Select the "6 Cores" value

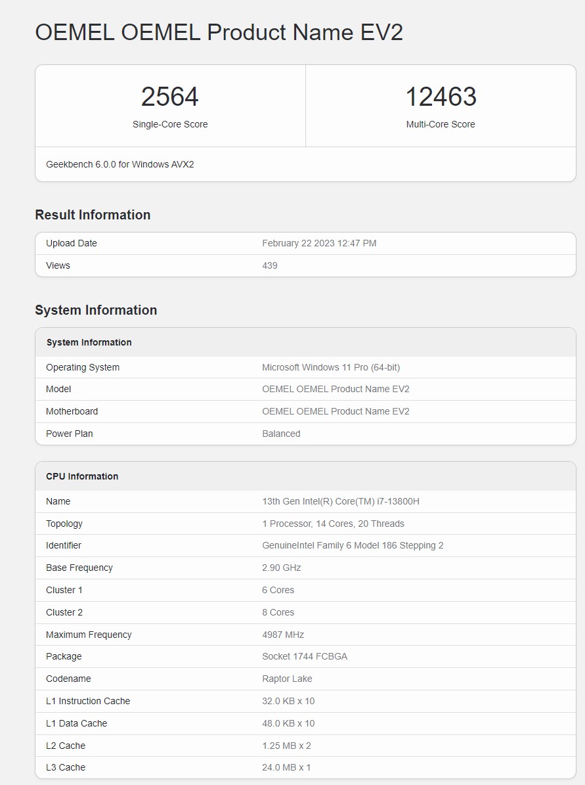278,590
